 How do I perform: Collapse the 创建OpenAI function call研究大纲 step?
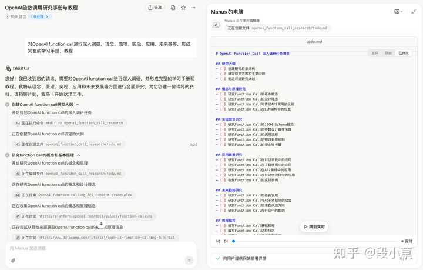pyautogui.click(x=78, y=105)
